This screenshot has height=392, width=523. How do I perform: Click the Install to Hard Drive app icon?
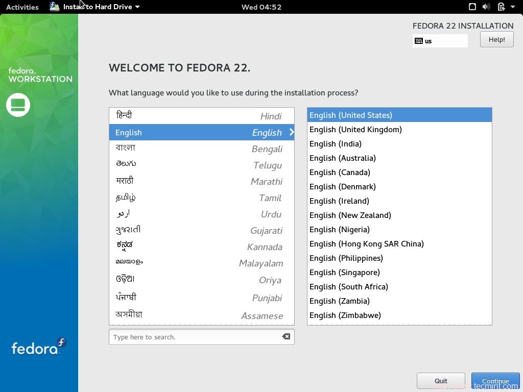(x=54, y=7)
